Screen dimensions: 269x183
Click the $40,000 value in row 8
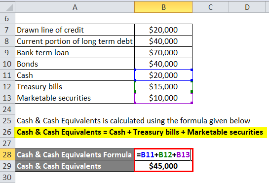163,41
